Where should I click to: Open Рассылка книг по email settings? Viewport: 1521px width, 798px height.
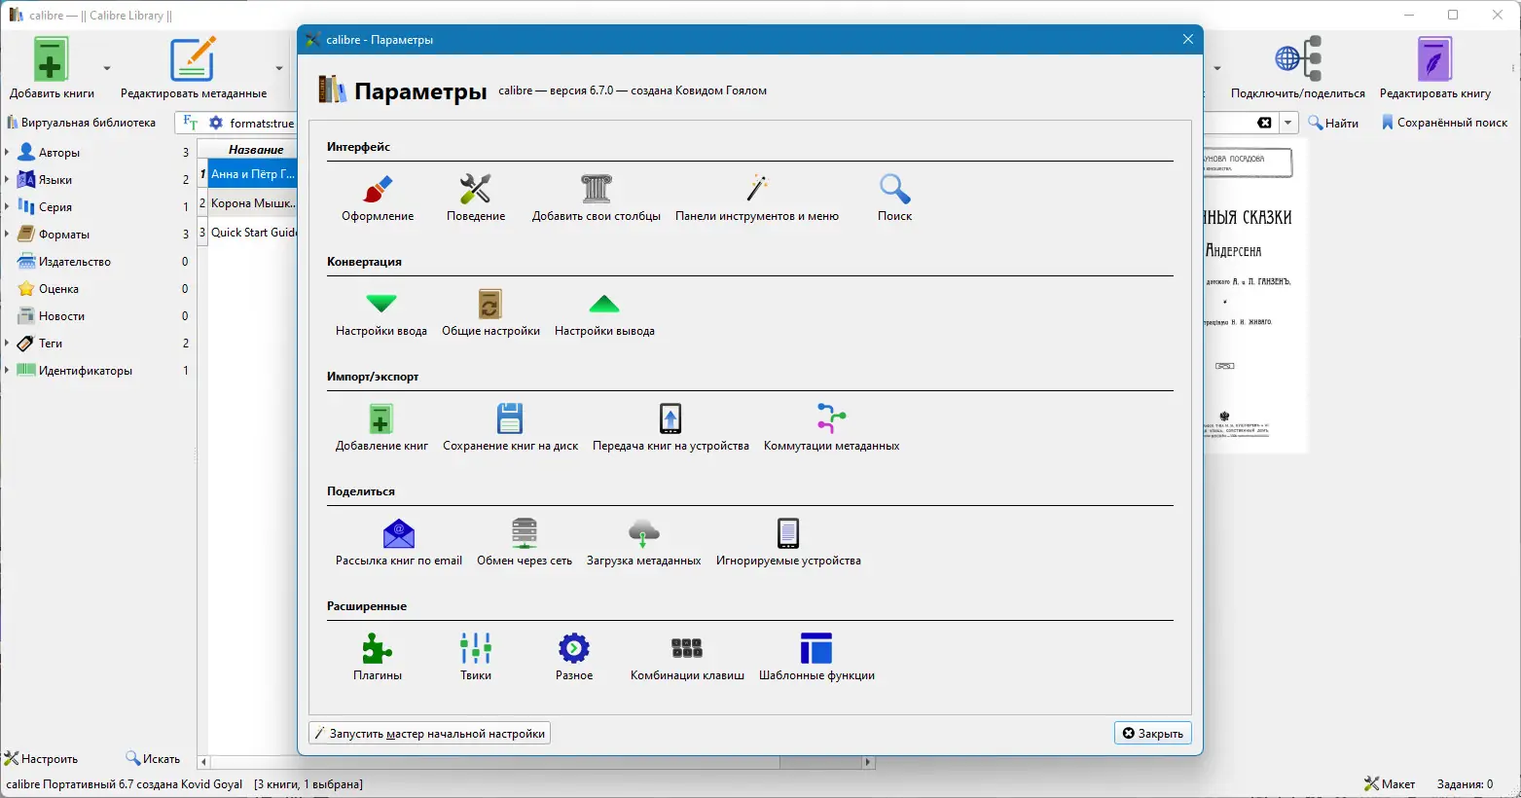399,542
